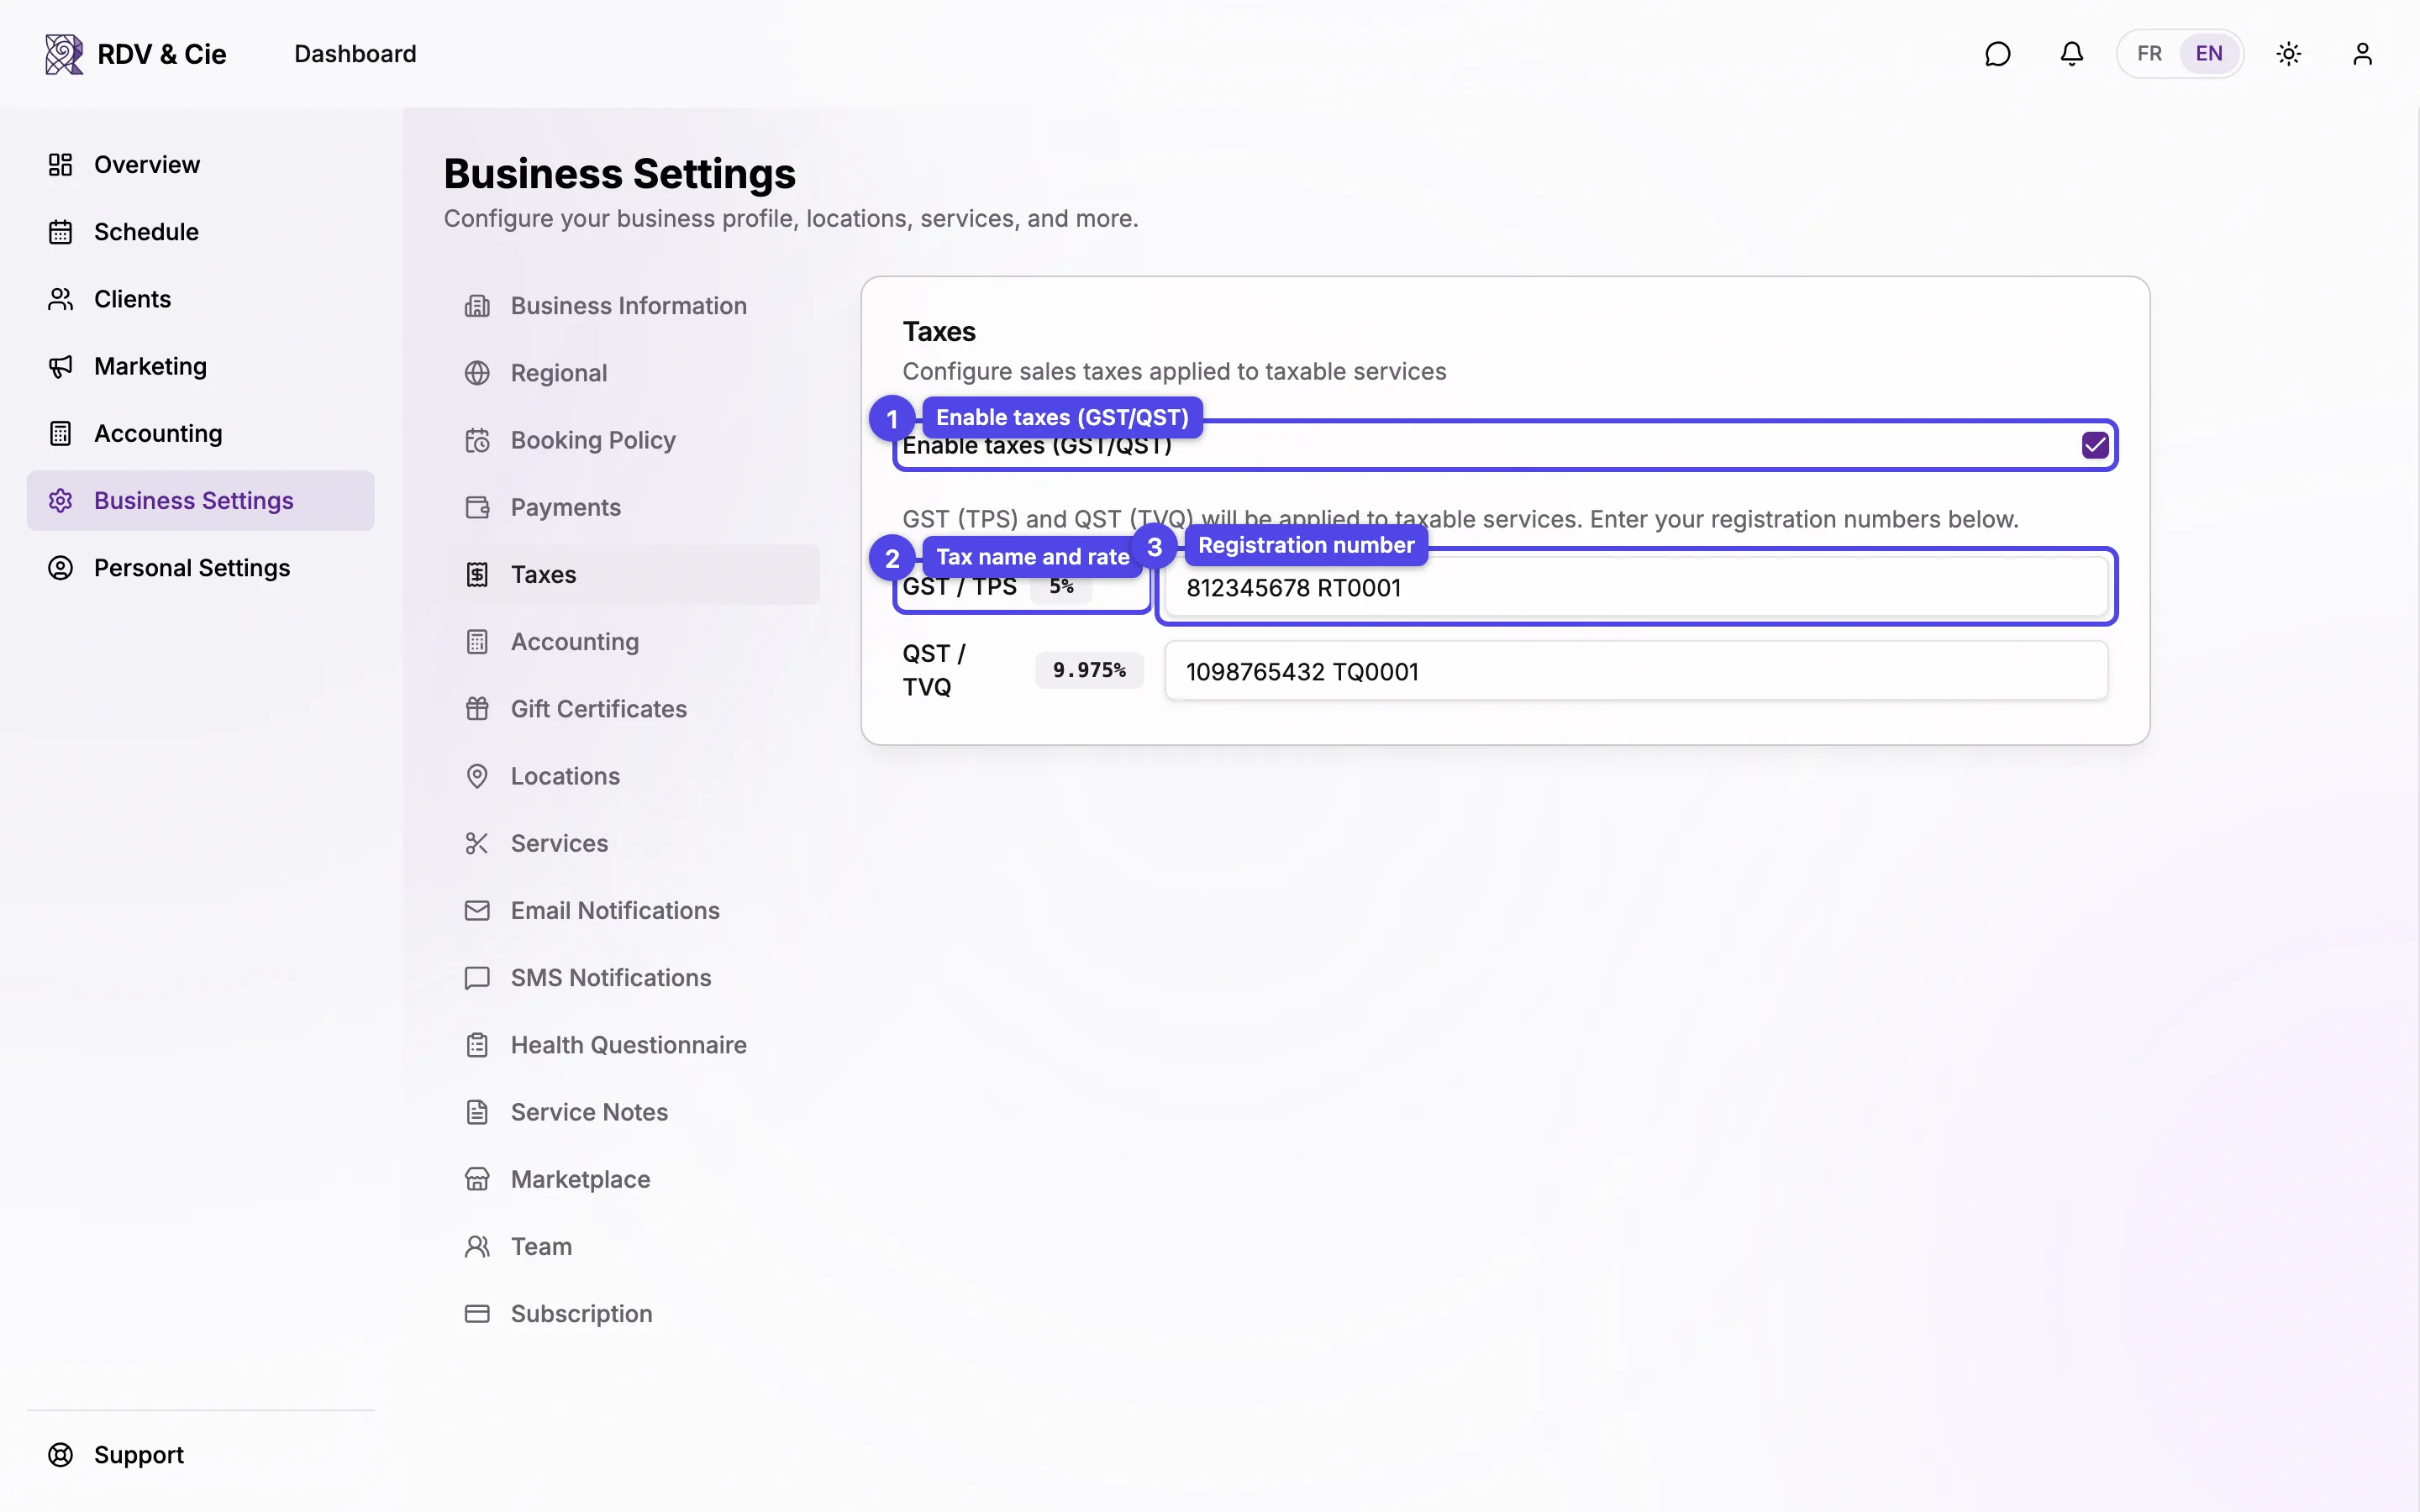Screen dimensions: 2420x1512
Task: Click the RDV & Cie logo icon
Action: pos(64,54)
